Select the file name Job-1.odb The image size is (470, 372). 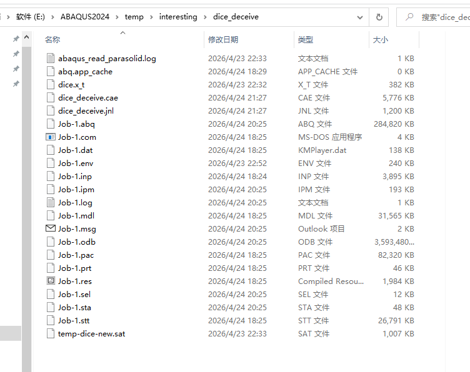pos(77,242)
